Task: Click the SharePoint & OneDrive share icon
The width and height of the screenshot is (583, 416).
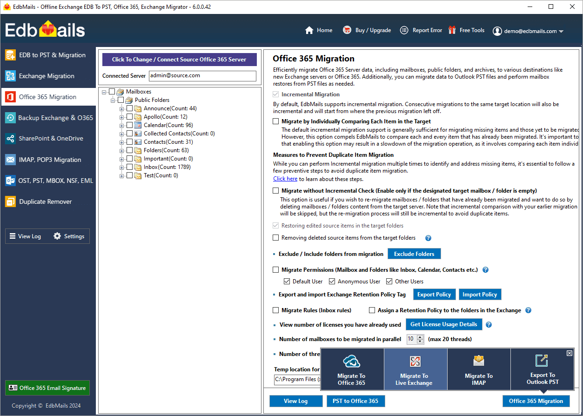Action: pos(10,139)
